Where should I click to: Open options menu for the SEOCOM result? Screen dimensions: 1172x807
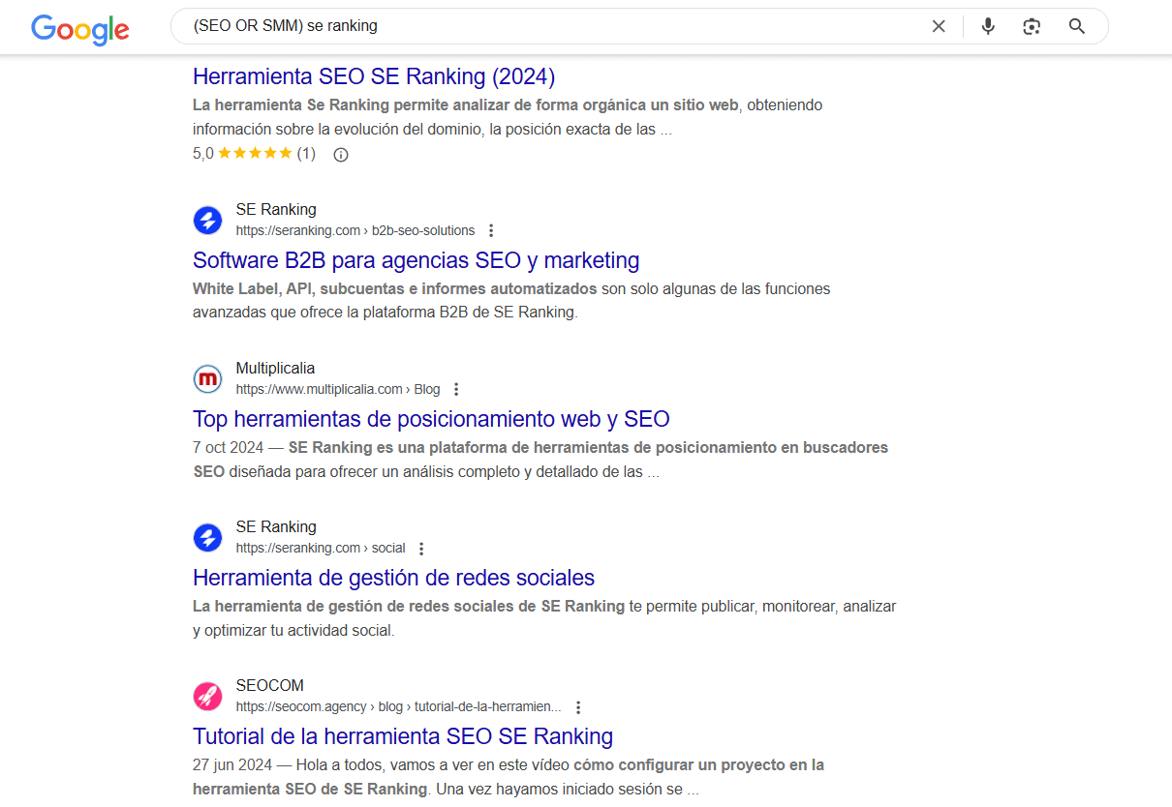pos(578,706)
